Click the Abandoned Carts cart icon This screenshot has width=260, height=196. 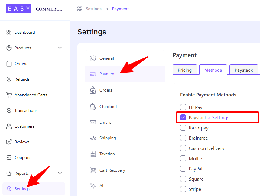9,95
